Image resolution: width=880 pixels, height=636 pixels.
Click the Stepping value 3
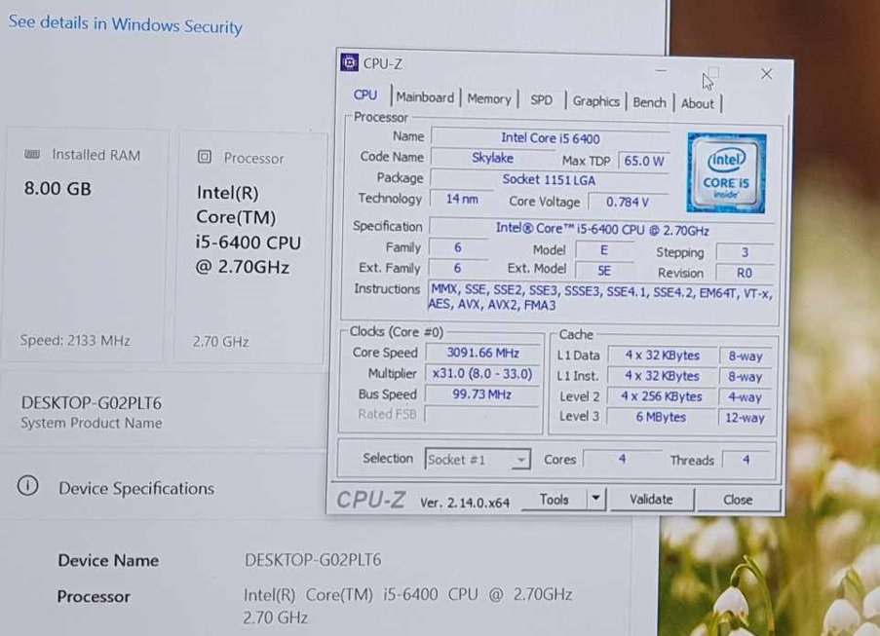745,252
